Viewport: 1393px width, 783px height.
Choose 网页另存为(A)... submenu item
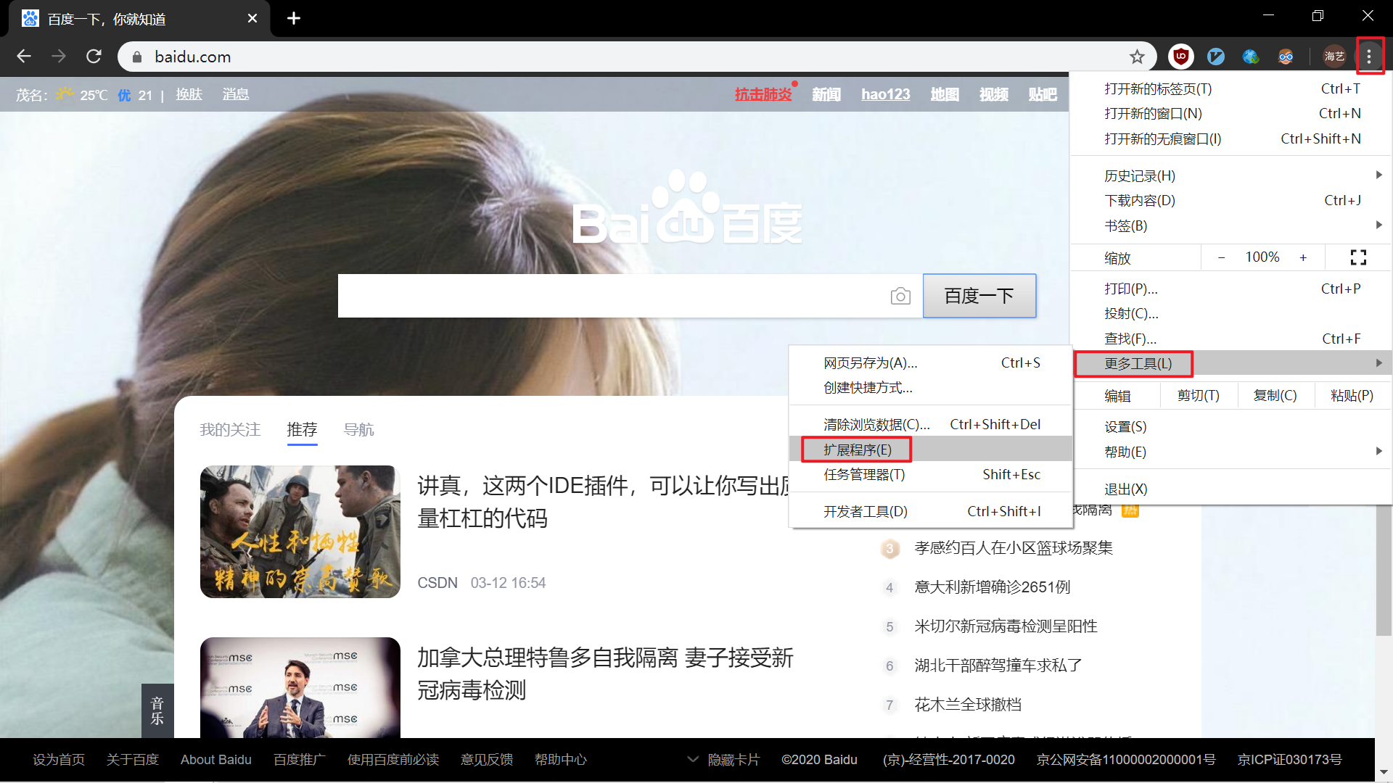click(931, 362)
